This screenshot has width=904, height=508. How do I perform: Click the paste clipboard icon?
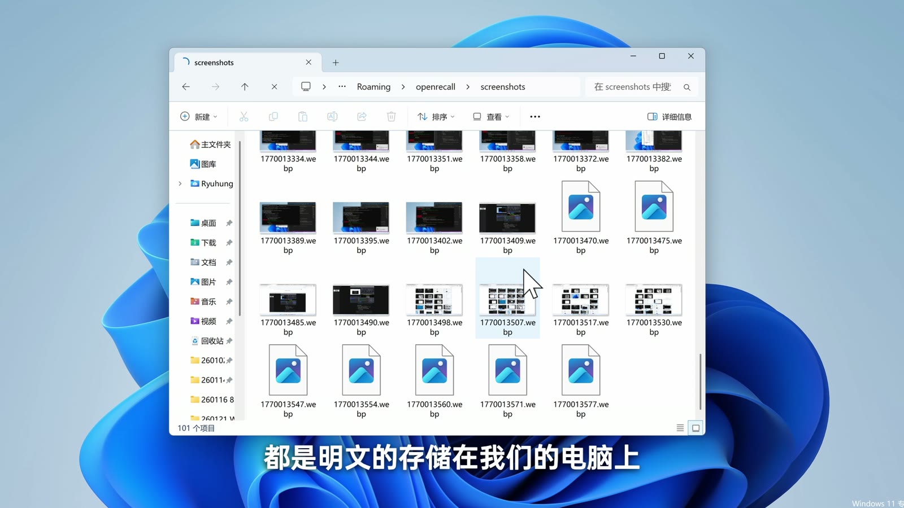(303, 117)
